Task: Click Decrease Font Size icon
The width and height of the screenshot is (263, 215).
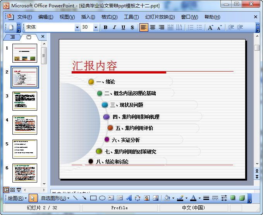Action: click(219, 27)
